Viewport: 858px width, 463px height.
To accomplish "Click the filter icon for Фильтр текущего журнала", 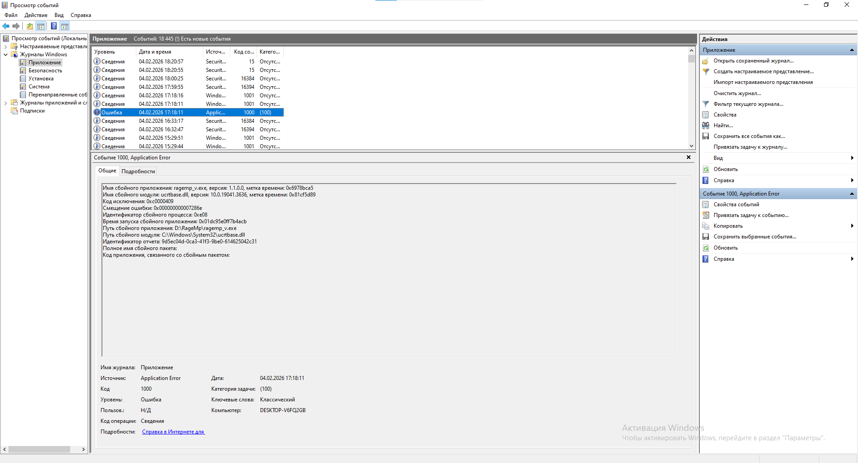I will [706, 104].
